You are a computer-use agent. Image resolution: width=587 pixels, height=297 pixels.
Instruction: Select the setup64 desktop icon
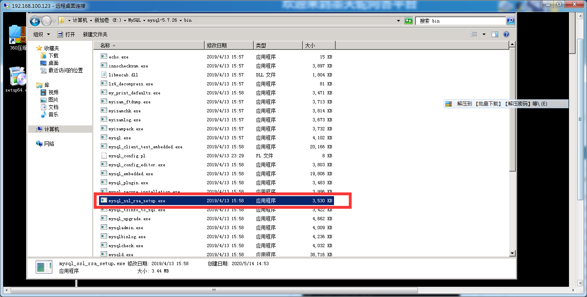coord(17,78)
